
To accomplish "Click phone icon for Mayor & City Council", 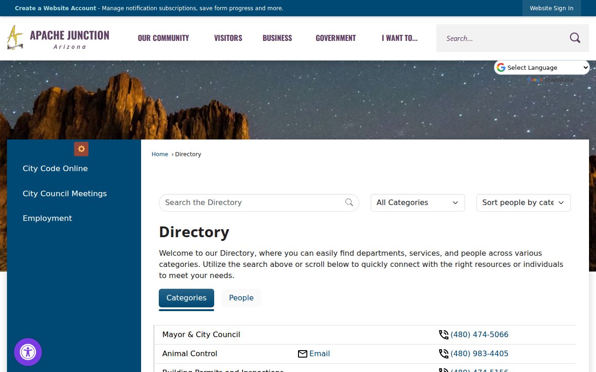I will tap(444, 335).
